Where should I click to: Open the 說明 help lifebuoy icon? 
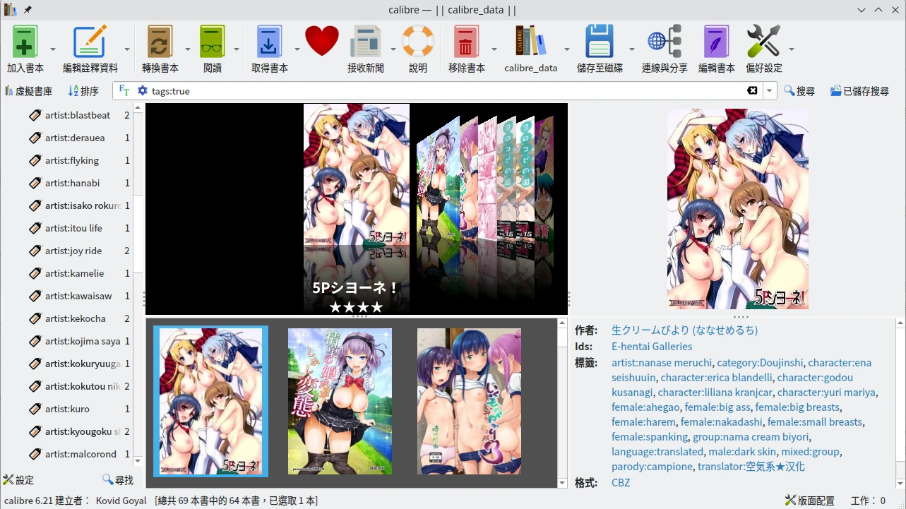(x=417, y=42)
